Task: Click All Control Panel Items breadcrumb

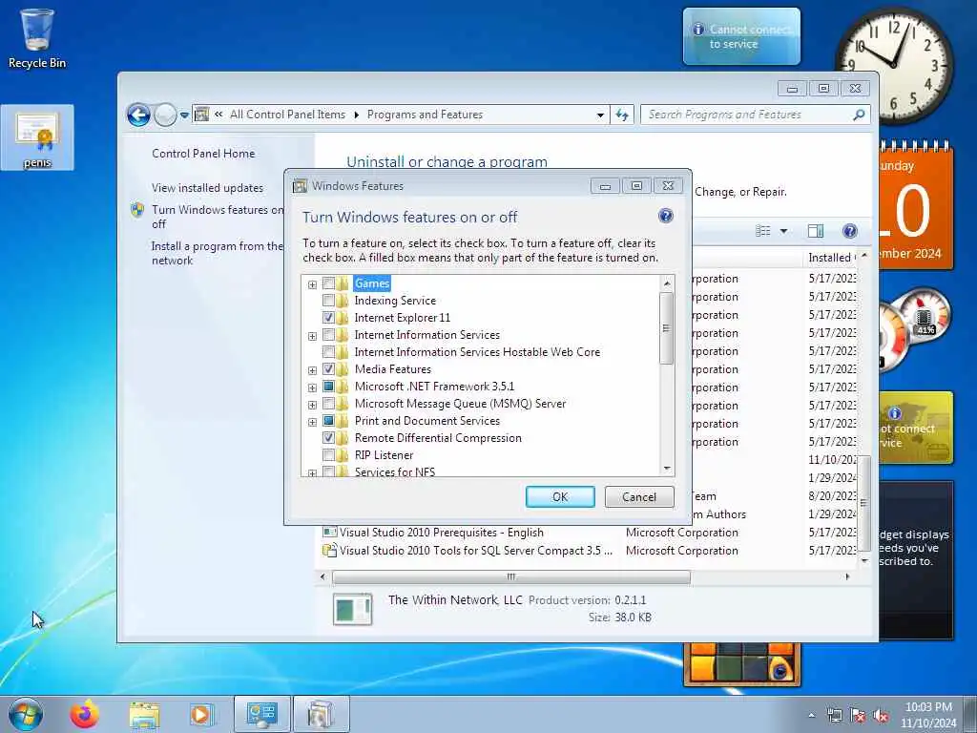Action: pyautogui.click(x=287, y=115)
